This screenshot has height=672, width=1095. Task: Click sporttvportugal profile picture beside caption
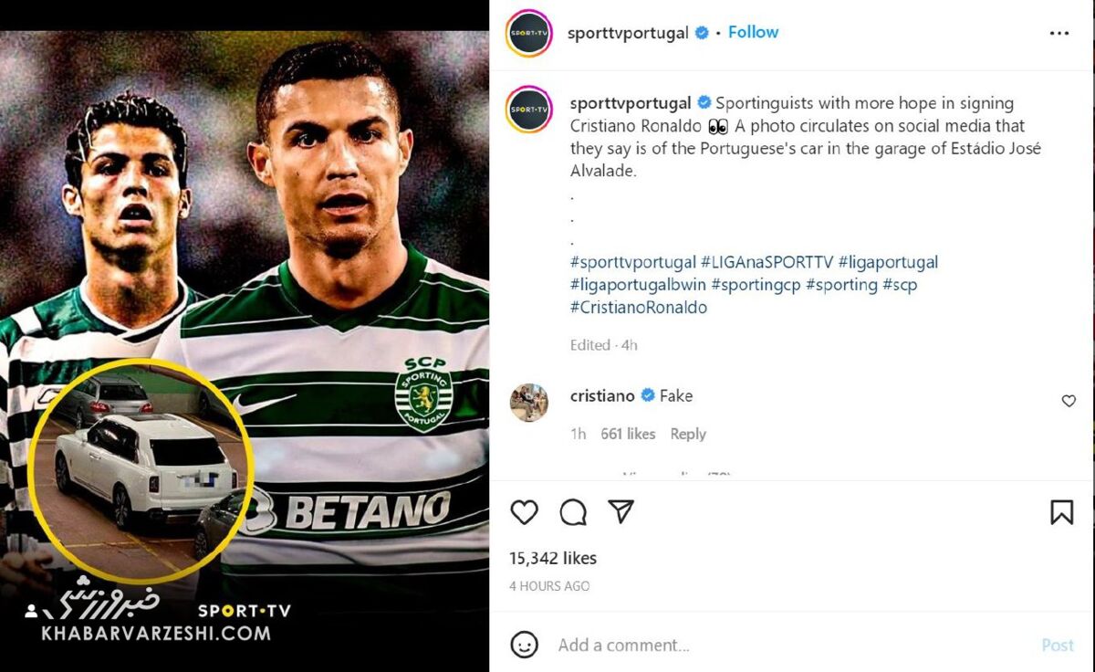coord(529,110)
